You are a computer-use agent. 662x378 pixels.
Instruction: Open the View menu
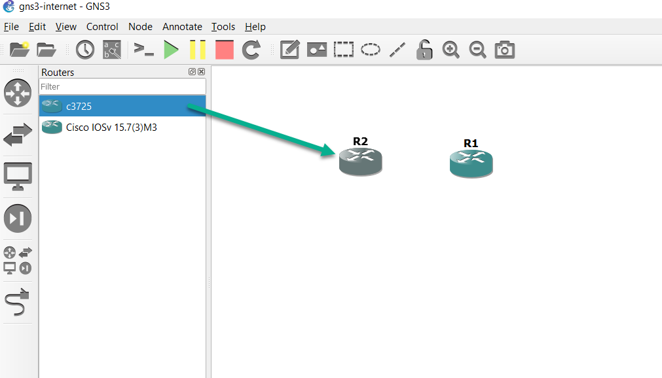[x=66, y=27]
